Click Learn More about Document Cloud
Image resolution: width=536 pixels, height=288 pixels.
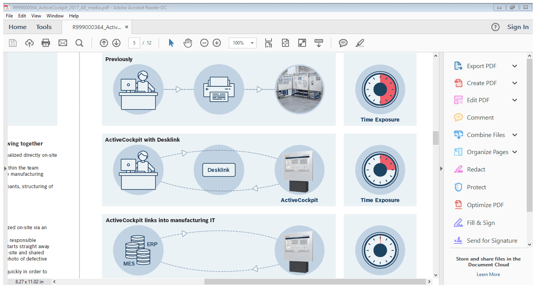coord(488,274)
